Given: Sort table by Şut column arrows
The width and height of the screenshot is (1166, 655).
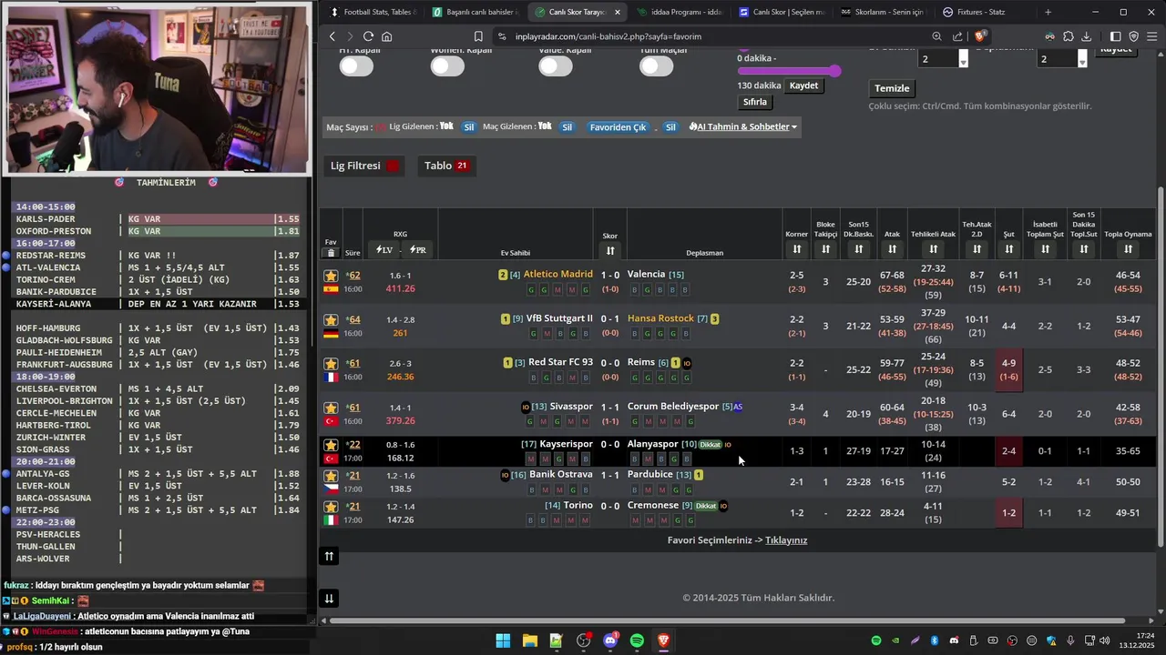Looking at the screenshot, I should [1008, 249].
